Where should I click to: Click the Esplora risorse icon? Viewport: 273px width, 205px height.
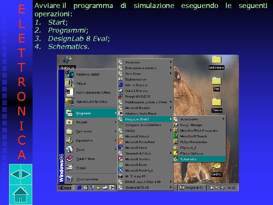point(121,79)
